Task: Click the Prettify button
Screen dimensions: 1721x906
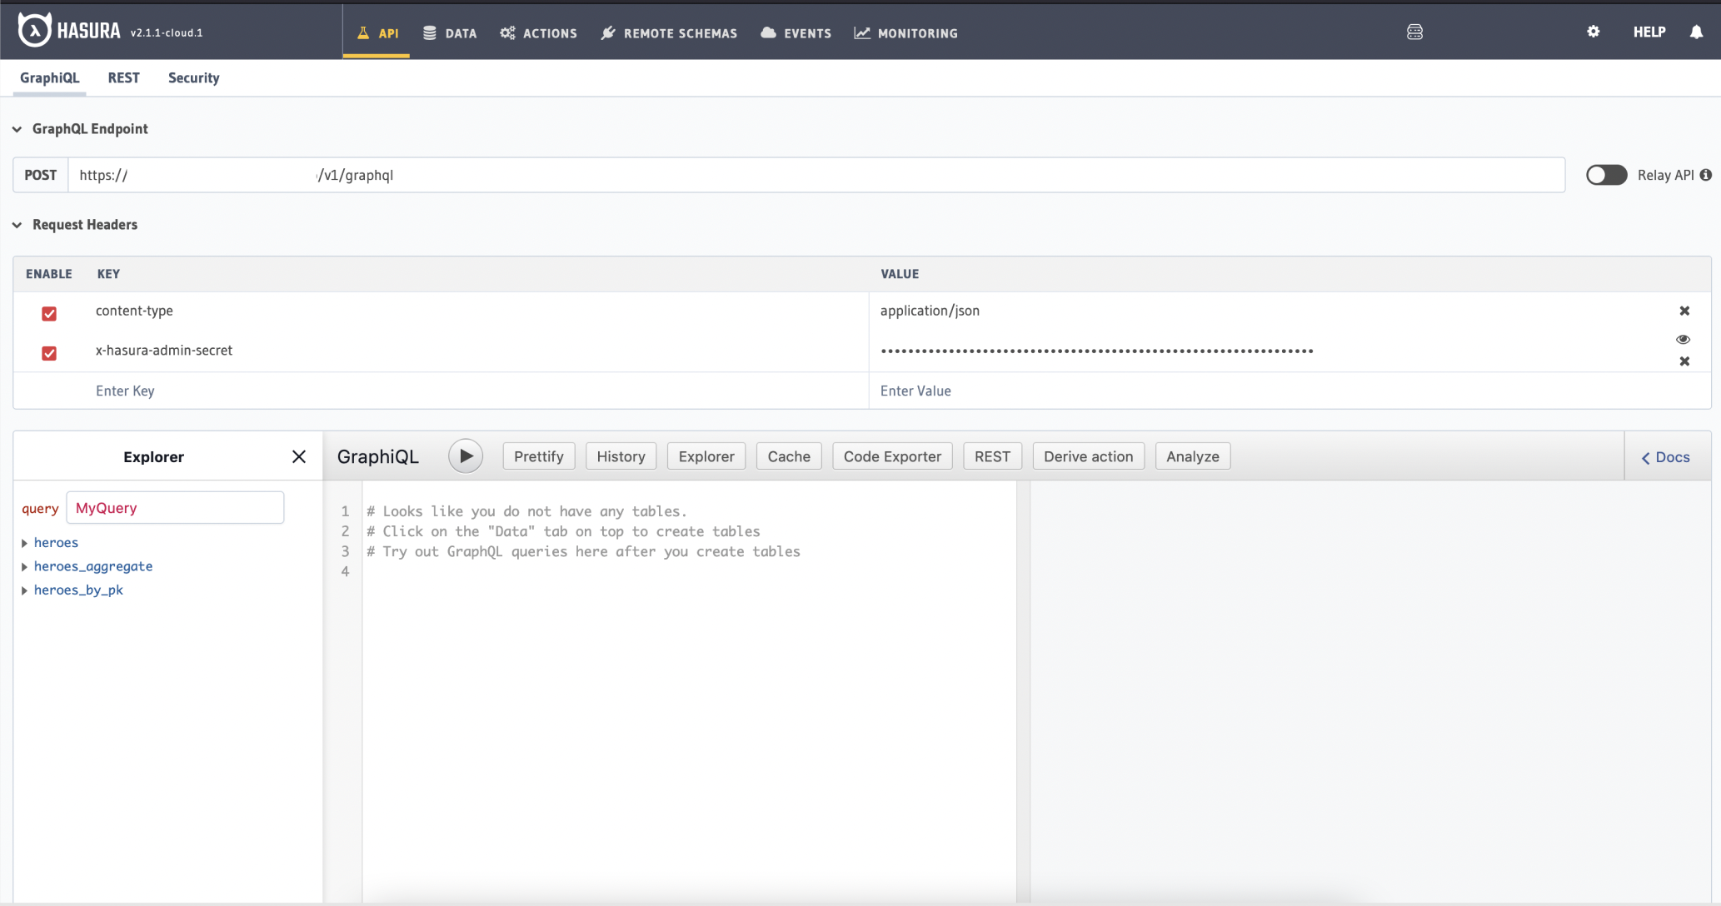Action: [538, 456]
